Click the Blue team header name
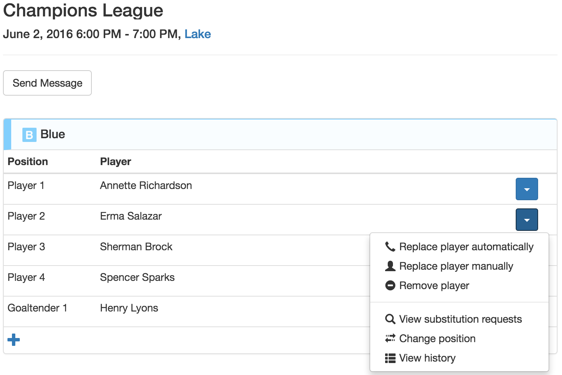 [x=53, y=134]
